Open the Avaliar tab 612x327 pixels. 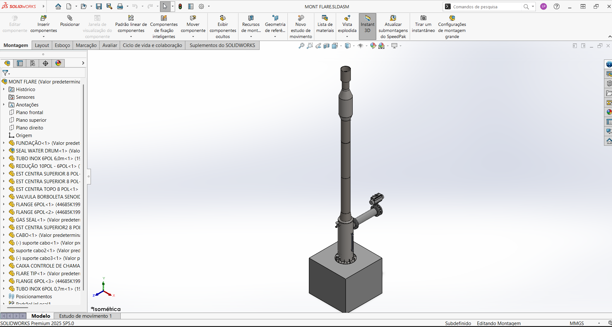pos(110,45)
